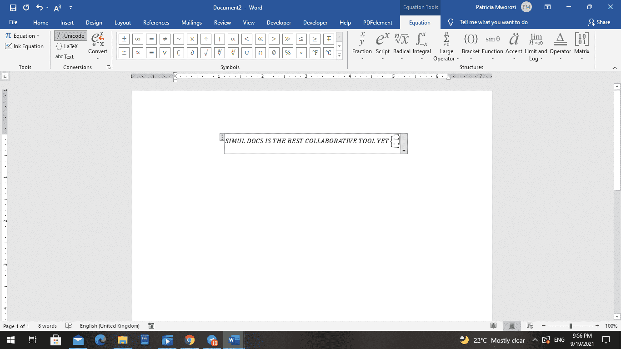Insert the for-all symbol

pos(165,53)
